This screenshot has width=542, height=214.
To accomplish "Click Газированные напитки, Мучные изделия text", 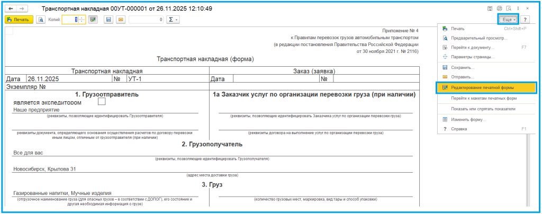I will 62,193.
